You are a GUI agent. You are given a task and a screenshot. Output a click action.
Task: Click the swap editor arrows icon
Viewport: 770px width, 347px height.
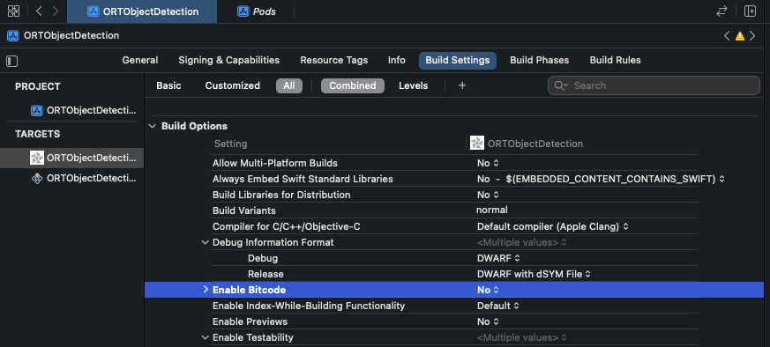[x=721, y=11]
